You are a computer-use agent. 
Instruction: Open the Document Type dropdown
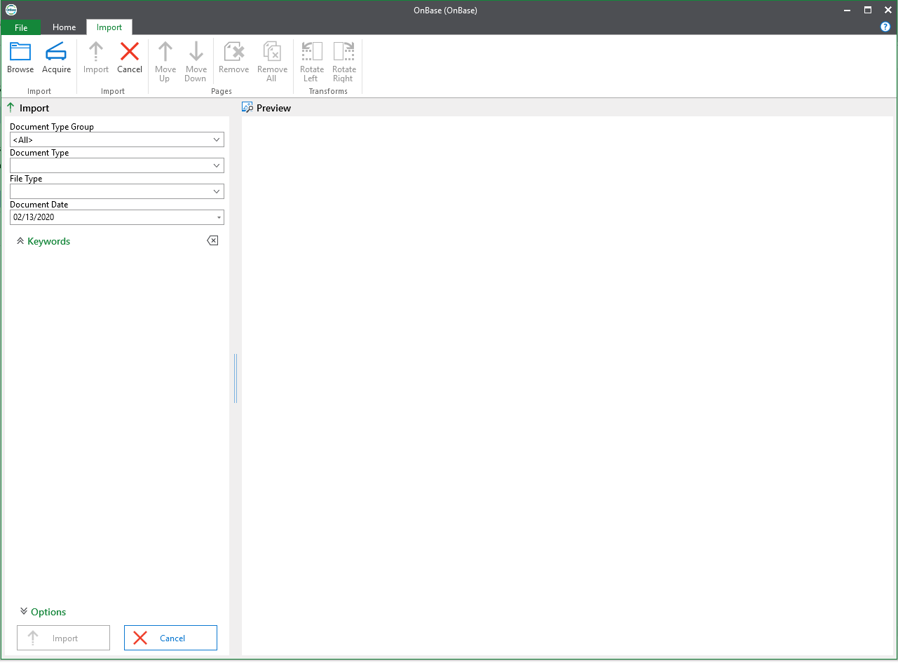(x=217, y=165)
